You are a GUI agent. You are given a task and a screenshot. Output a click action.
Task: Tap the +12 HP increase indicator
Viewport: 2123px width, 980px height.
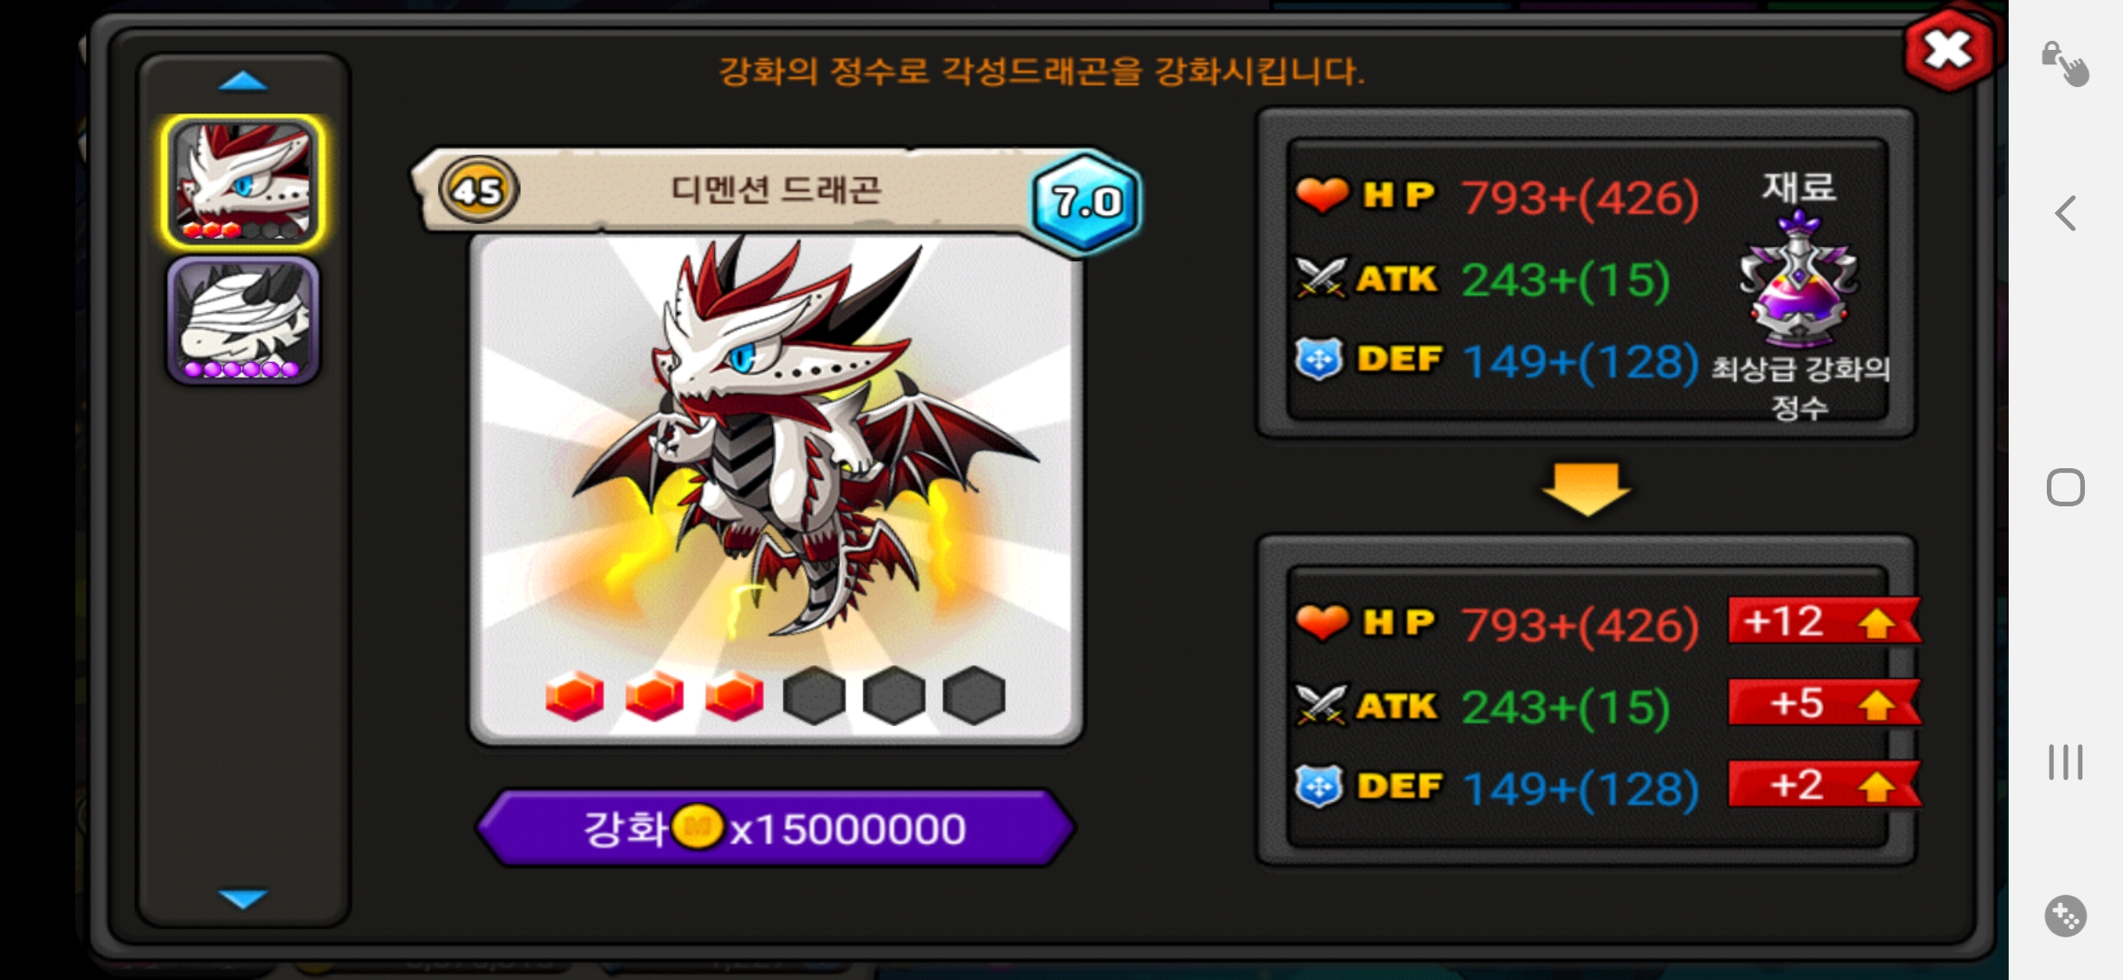1824,622
